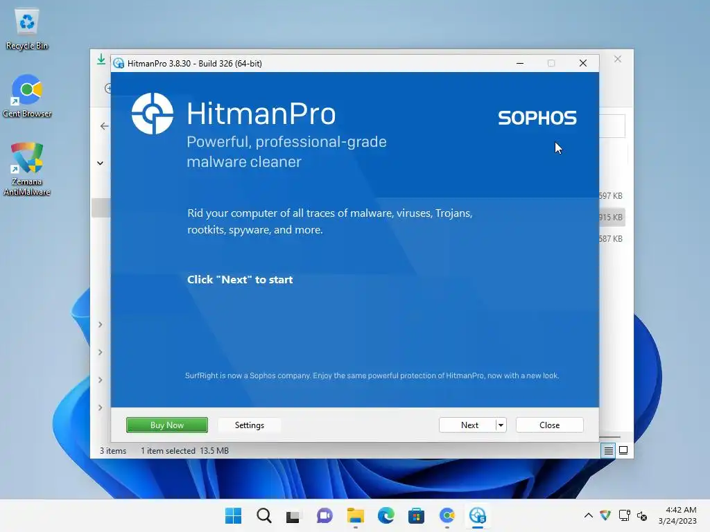Switch Explorer to details view icon
Viewport: 710px width, 532px height.
608,450
